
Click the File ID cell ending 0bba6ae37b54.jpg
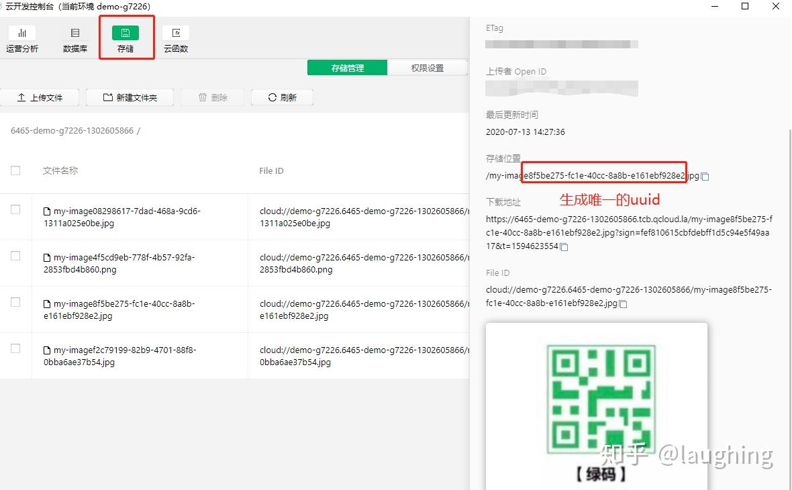click(364, 356)
